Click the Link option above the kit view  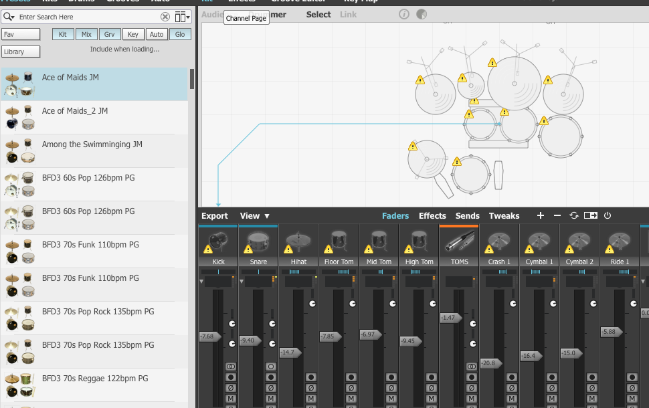pos(348,15)
